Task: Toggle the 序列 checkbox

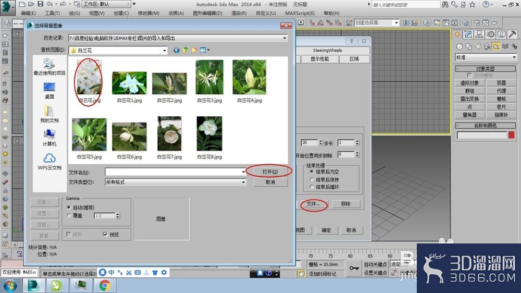Action: click(x=69, y=235)
